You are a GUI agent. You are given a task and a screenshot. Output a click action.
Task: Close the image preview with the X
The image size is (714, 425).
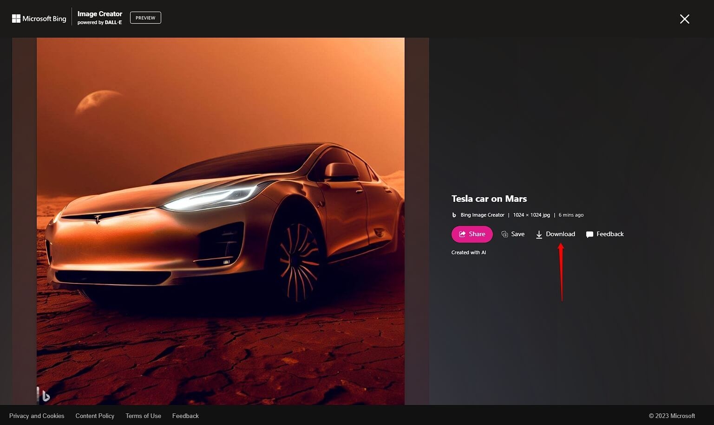tap(684, 19)
